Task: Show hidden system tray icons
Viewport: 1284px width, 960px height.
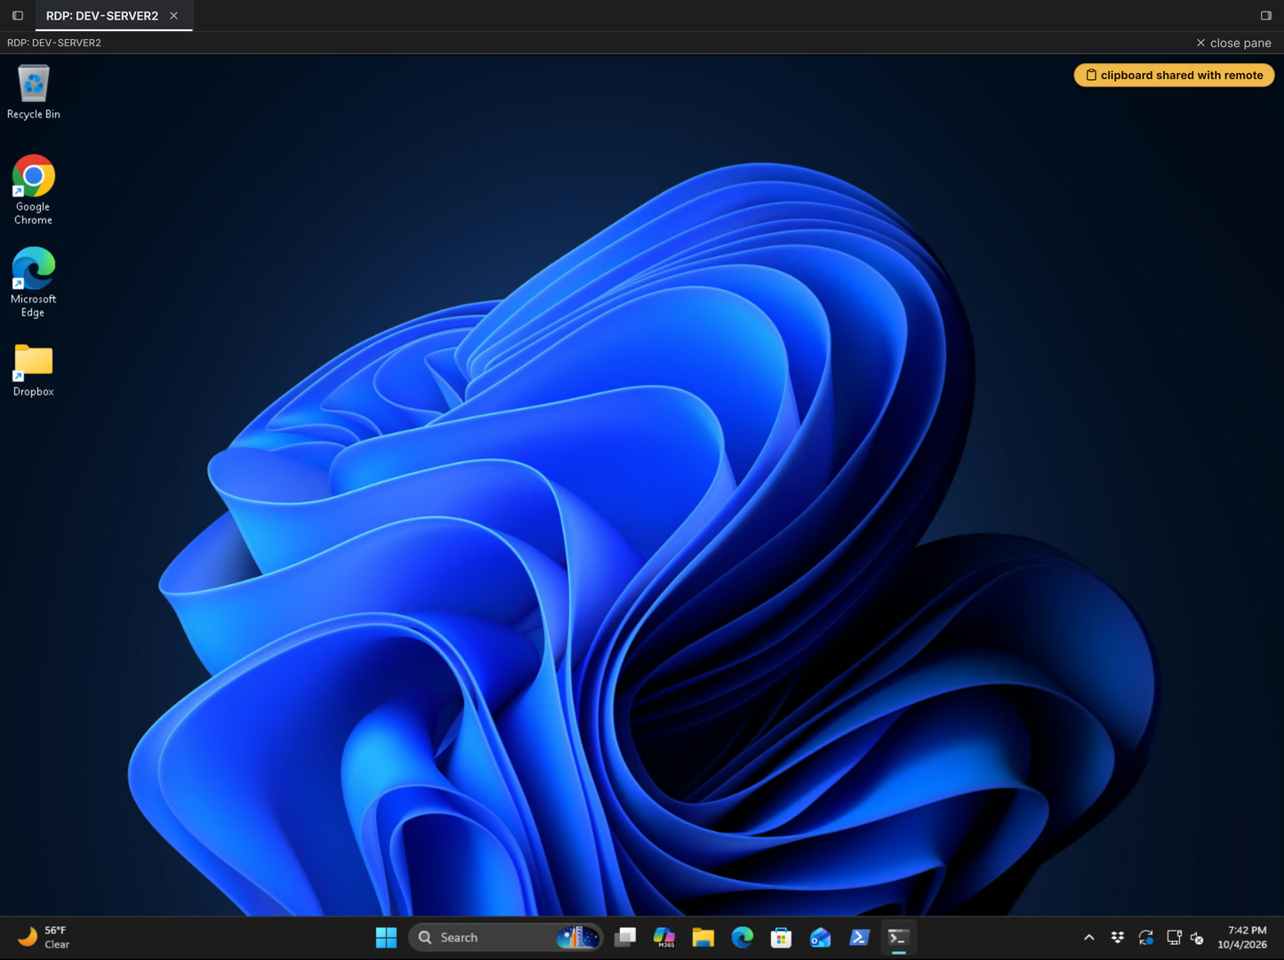Action: [x=1089, y=937]
